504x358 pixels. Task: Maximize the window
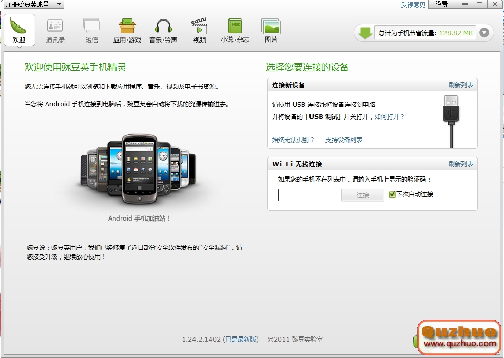pos(479,4)
